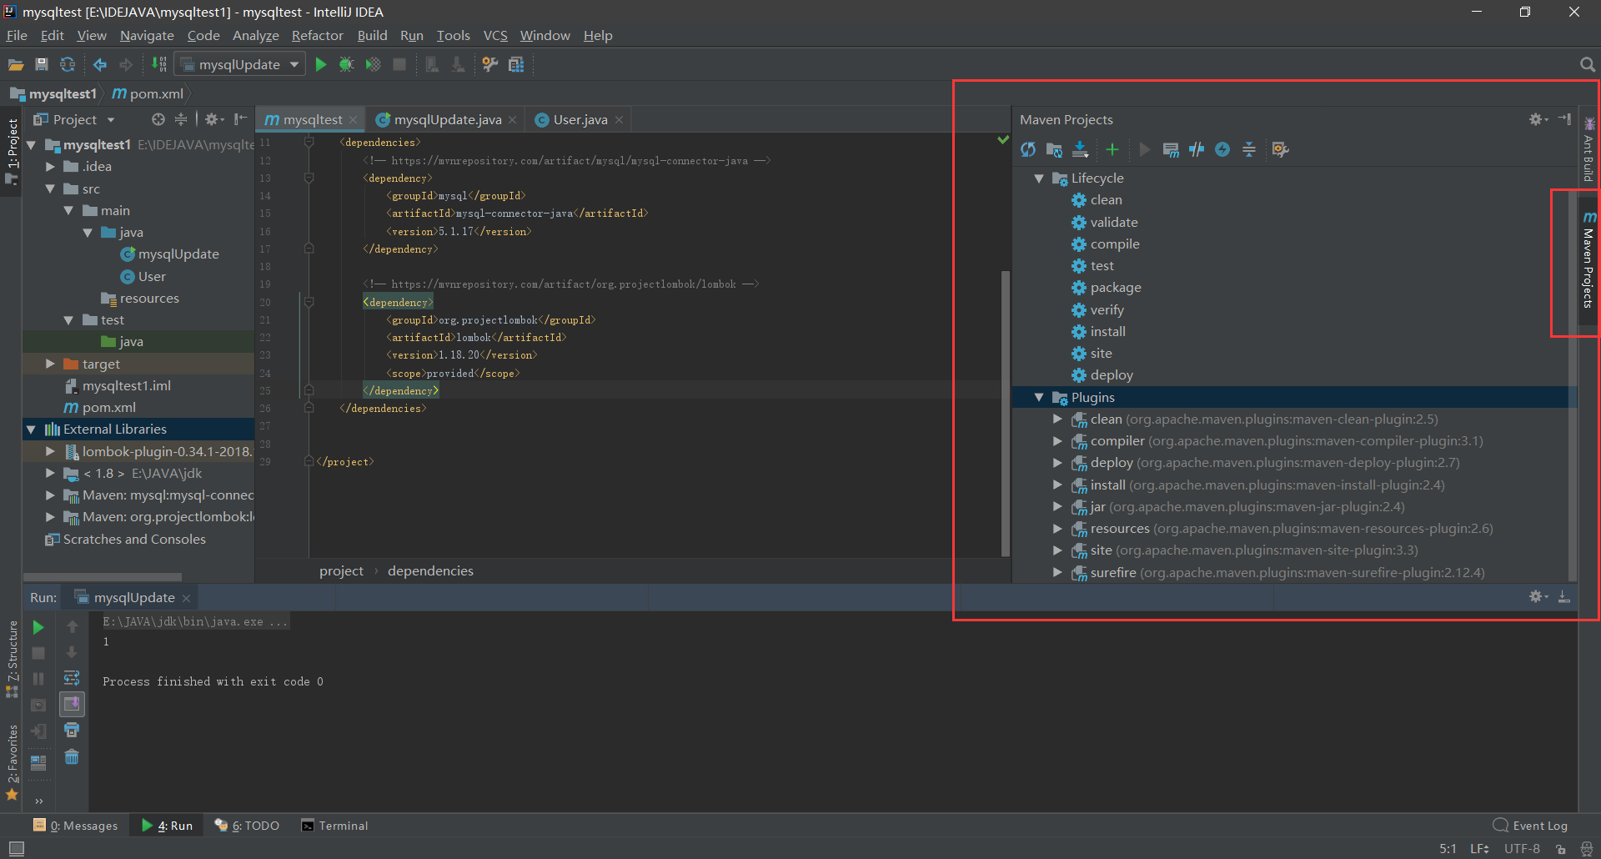Viewport: 1601px width, 859px height.
Task: Select pom.xml in the project tree
Action: (108, 408)
